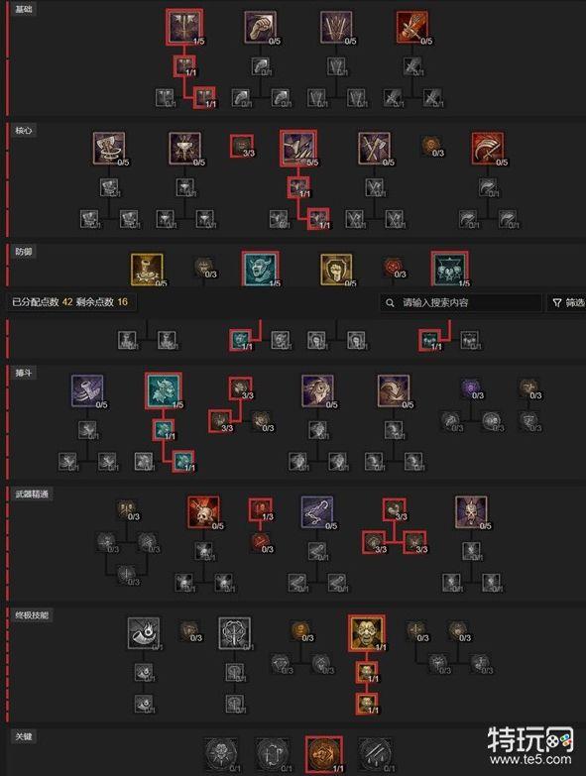Click the selected orange 1/1 key passive in 关键
Screen dimensions: 586x776
(x=324, y=754)
